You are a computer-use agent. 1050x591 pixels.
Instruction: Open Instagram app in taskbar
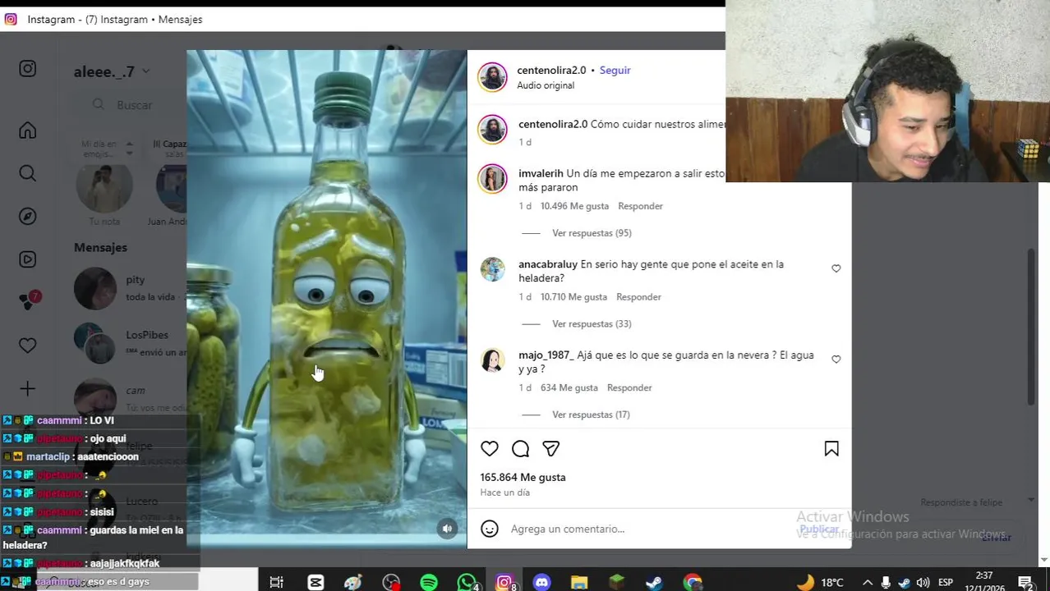504,582
